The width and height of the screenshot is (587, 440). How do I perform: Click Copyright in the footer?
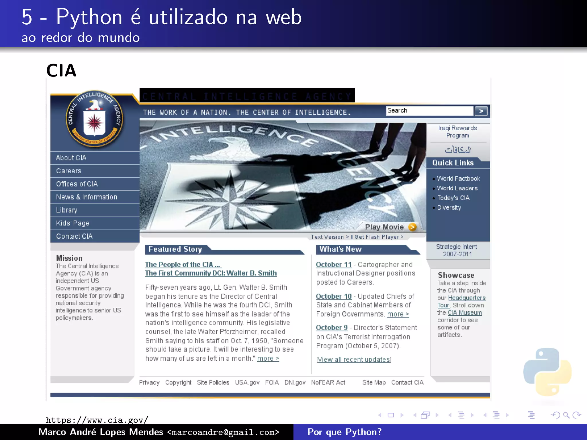tap(178, 383)
